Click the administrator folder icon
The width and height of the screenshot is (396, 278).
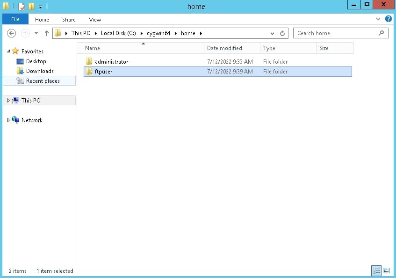click(89, 61)
